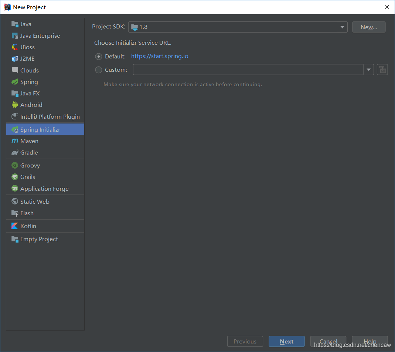The height and width of the screenshot is (352, 395).
Task: Click the Clouds speech-bubble icon
Action: tap(15, 70)
